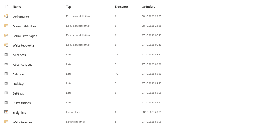Click date 27.10.2026 08:28
Screen dimensions: 269x129
tap(151, 64)
